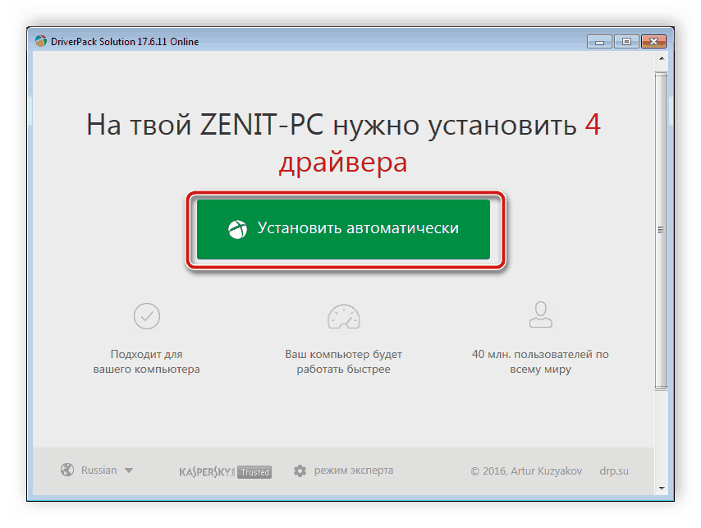Click the gear icon for expert mode
The width and height of the screenshot is (701, 528).
pyautogui.click(x=300, y=471)
